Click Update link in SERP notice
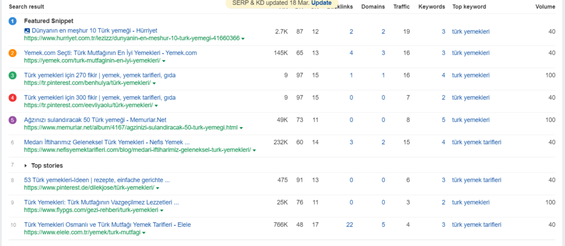 [x=322, y=3]
